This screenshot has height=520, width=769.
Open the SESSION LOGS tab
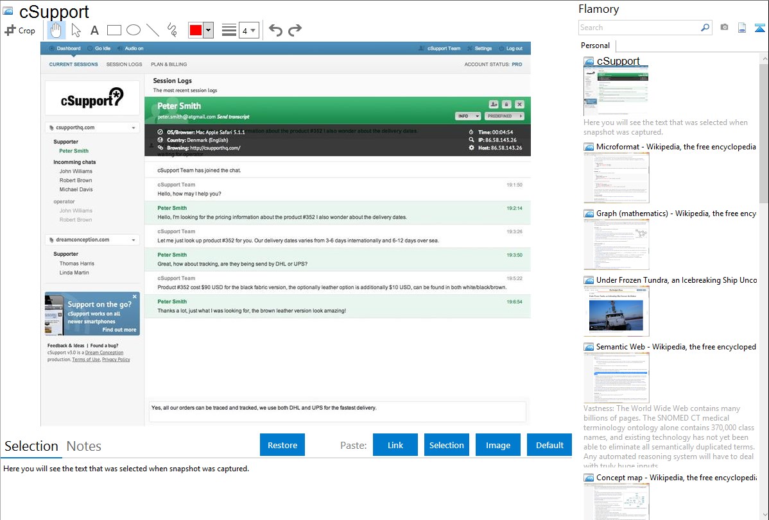[x=124, y=64]
